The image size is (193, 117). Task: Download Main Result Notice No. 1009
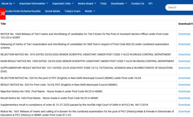(184, 61)
